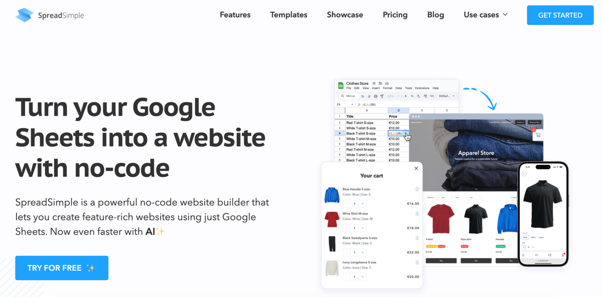Click the TRY FOR FREE button
The height and width of the screenshot is (297, 603).
62,268
